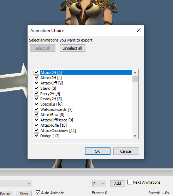This screenshot has width=173, height=196.
Task: Select the AttackBow [8] list row
Action: pos(83,115)
